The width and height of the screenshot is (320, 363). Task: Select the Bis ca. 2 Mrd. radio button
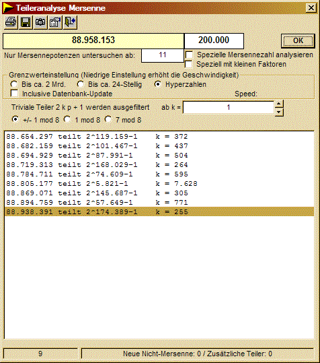pyautogui.click(x=14, y=84)
